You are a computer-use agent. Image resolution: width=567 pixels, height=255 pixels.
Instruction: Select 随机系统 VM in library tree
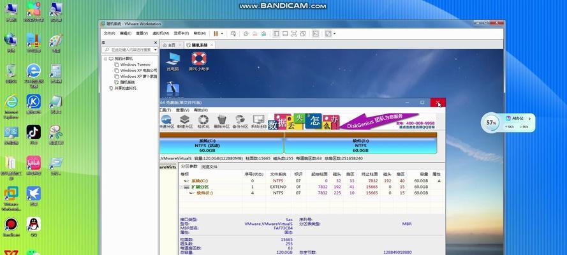pos(124,82)
